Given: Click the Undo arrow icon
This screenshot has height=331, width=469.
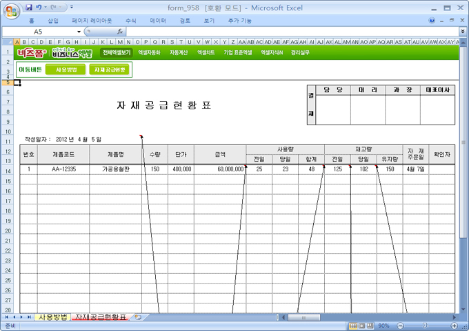Looking at the screenshot, I should (39, 7).
